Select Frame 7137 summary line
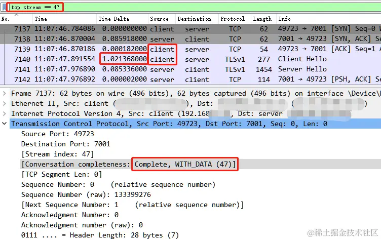381x240 pixels. 196,93
